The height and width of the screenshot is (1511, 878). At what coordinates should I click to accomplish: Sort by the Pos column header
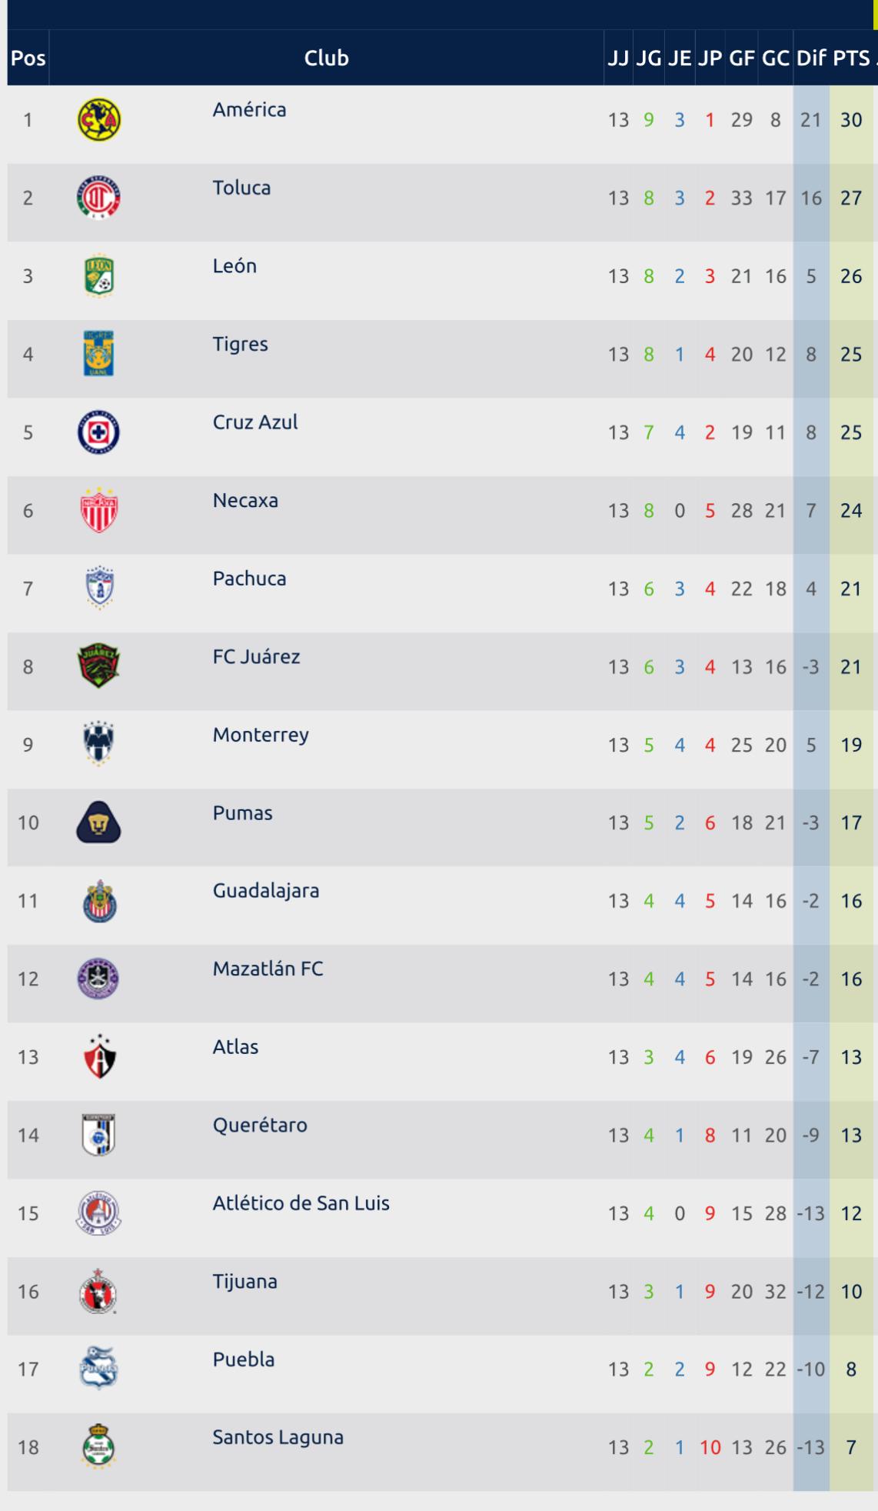point(28,58)
